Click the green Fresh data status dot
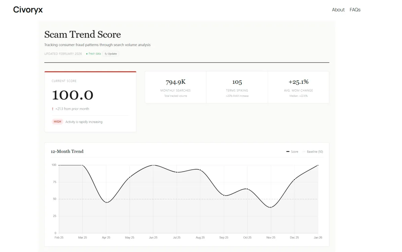Screen dimensions: 402x252 coord(87,54)
